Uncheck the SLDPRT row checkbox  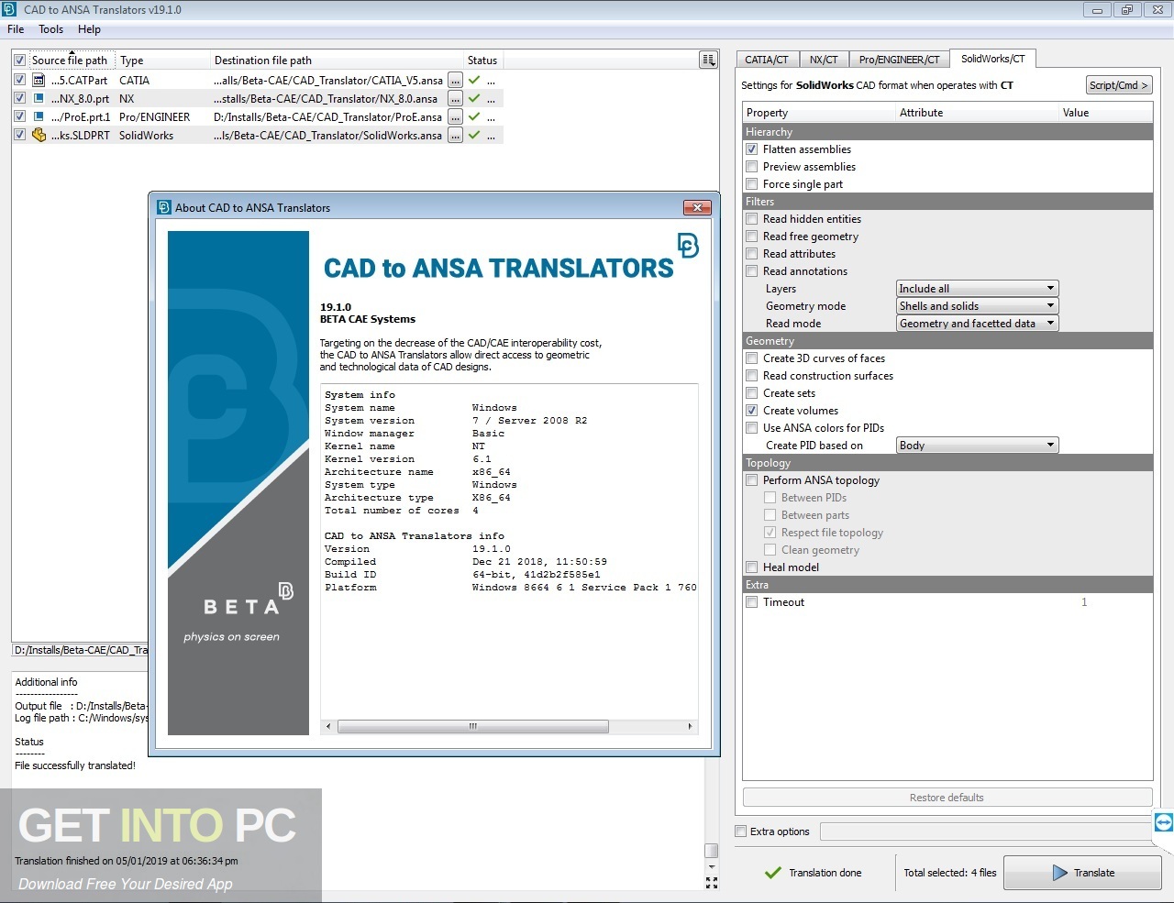(19, 135)
